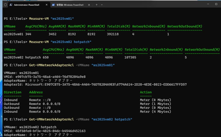Click the shield icon in the title bar
The width and height of the screenshot is (221, 137).
point(5,5)
